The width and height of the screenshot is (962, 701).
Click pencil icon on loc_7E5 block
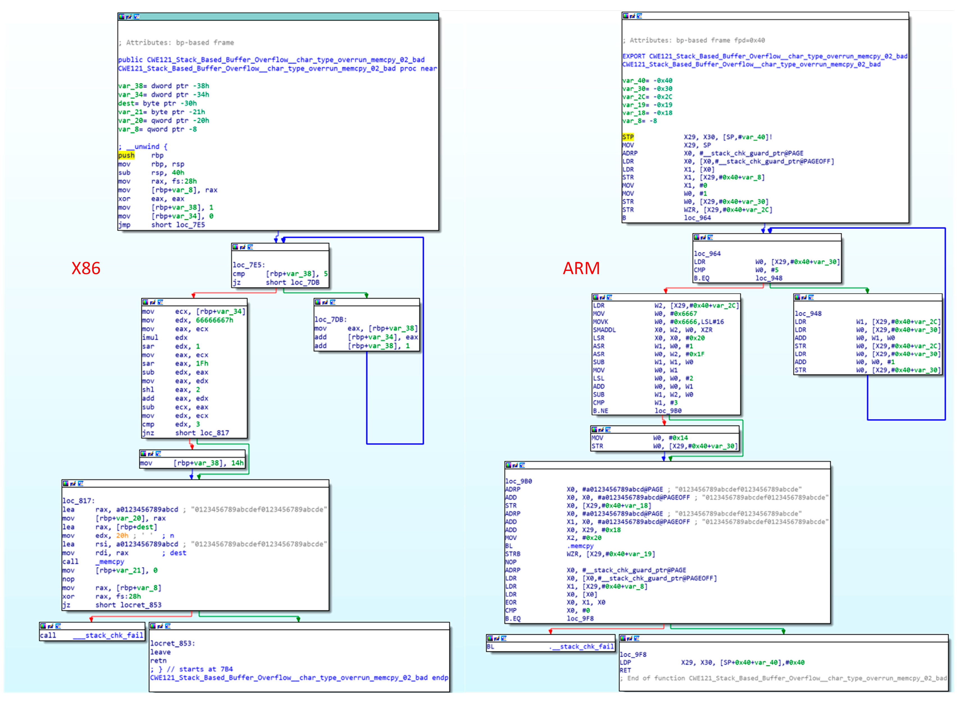tap(243, 247)
